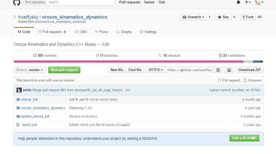Switch to the Graphs tab
Viewport: 276px width, 154px height.
tap(124, 32)
